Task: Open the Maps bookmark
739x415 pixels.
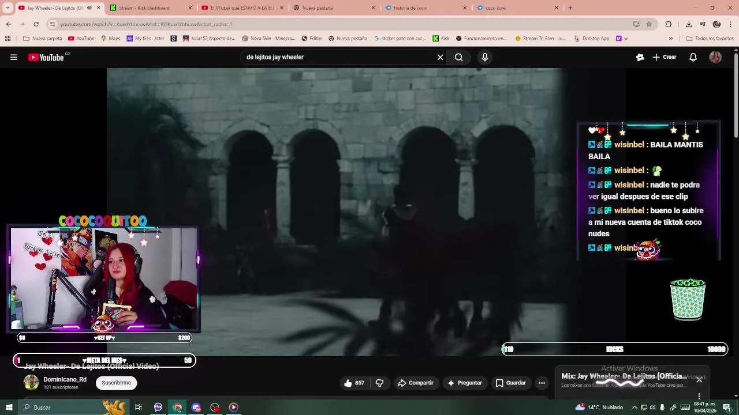Action: [110, 39]
